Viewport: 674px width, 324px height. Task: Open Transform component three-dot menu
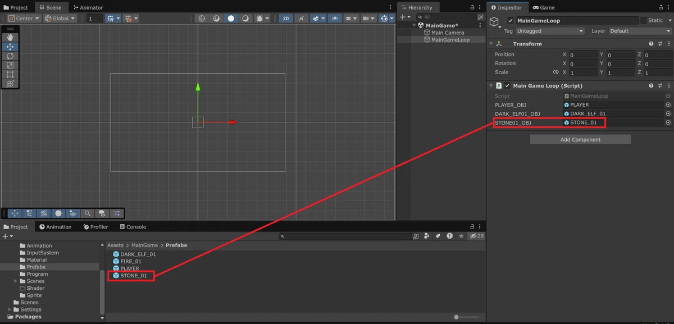click(x=668, y=44)
